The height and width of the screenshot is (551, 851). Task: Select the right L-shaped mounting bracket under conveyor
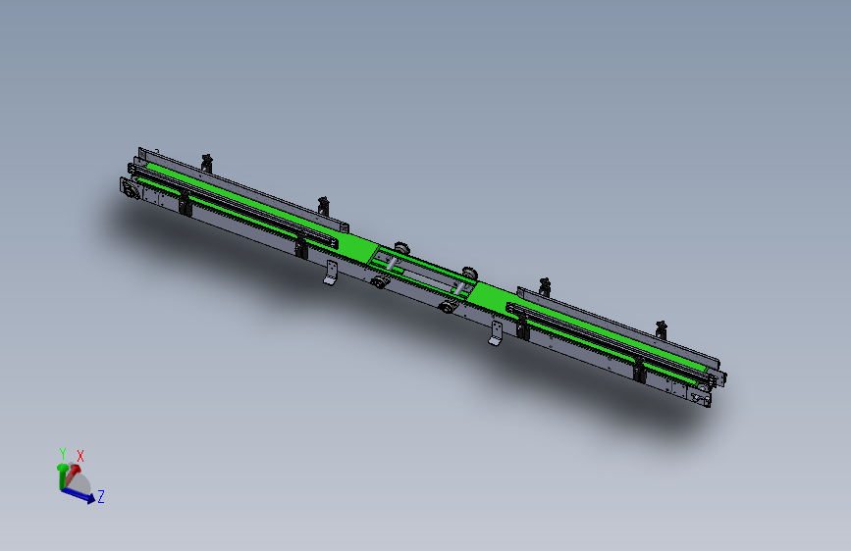click(496, 333)
